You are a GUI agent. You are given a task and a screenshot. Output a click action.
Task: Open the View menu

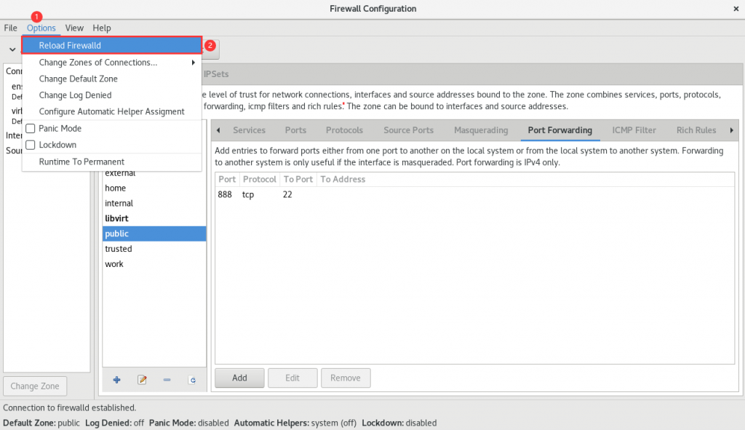(74, 28)
